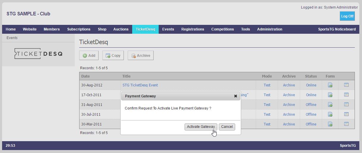
Task: Open form icon for 17-Oct-2011 row
Action: [330, 95]
